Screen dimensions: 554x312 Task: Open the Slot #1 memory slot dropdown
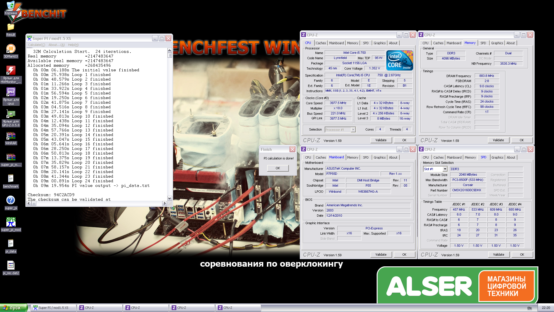click(x=445, y=169)
